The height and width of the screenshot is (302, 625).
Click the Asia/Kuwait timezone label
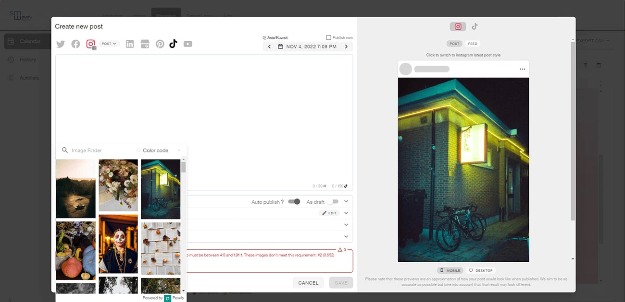point(275,37)
